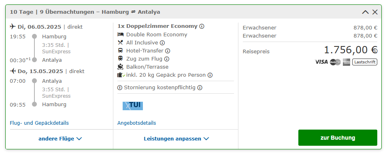Open Flug- und Gepäckdetails link
The width and height of the screenshot is (387, 153).
pyautogui.click(x=39, y=123)
